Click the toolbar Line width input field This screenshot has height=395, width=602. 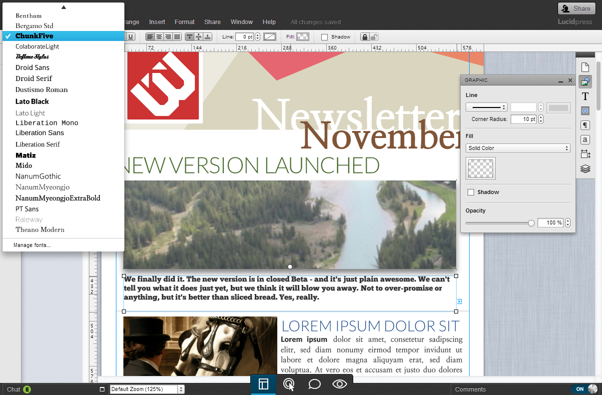coord(245,36)
